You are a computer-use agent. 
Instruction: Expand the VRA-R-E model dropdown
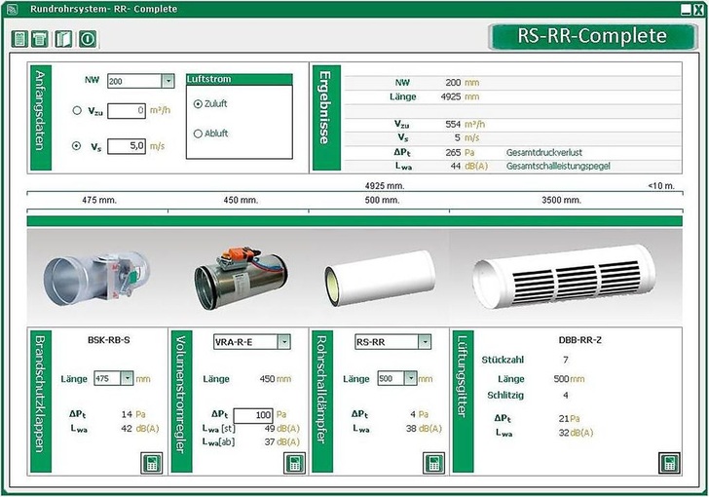pos(283,342)
